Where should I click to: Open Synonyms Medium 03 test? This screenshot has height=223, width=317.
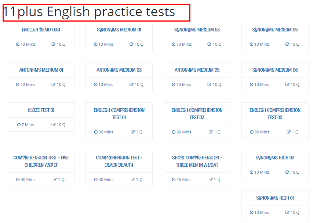pos(197,30)
